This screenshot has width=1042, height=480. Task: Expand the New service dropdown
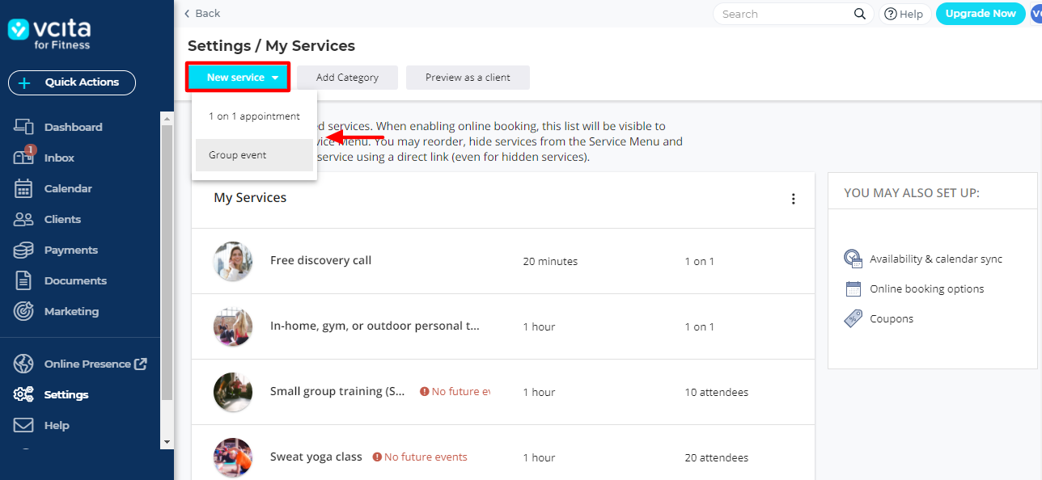(x=238, y=78)
